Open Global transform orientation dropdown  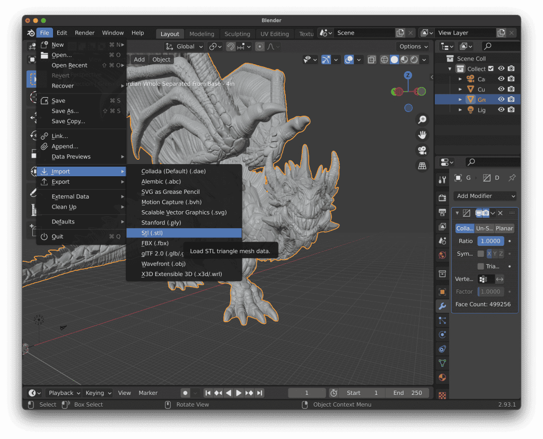point(184,47)
